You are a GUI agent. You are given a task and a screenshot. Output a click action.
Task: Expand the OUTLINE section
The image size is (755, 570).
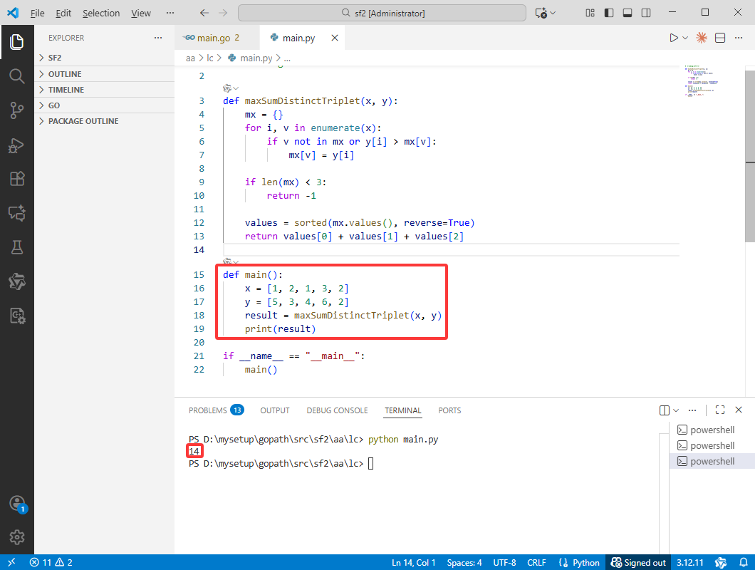pos(104,74)
